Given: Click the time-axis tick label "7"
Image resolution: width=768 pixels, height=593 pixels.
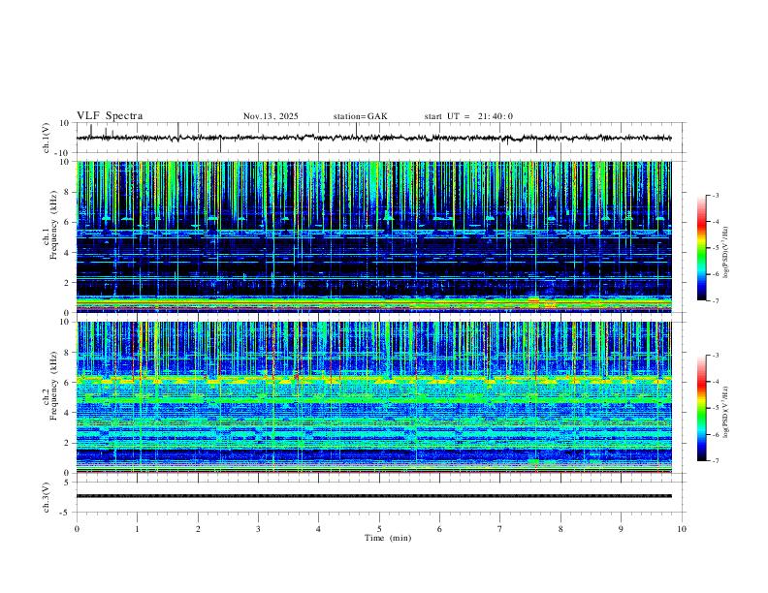Looking at the screenshot, I should (500, 529).
